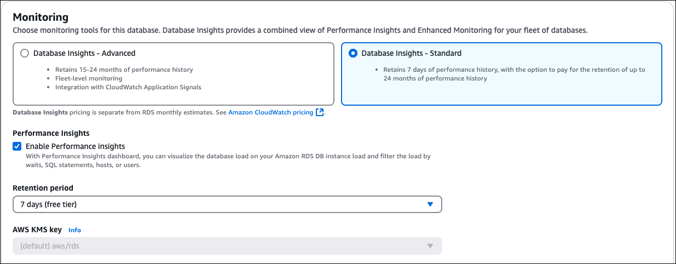Screen dimensions: 676x264
Task: Click "Integration with CloudWatch Application Signals" bullet text
Action: pyautogui.click(x=128, y=87)
